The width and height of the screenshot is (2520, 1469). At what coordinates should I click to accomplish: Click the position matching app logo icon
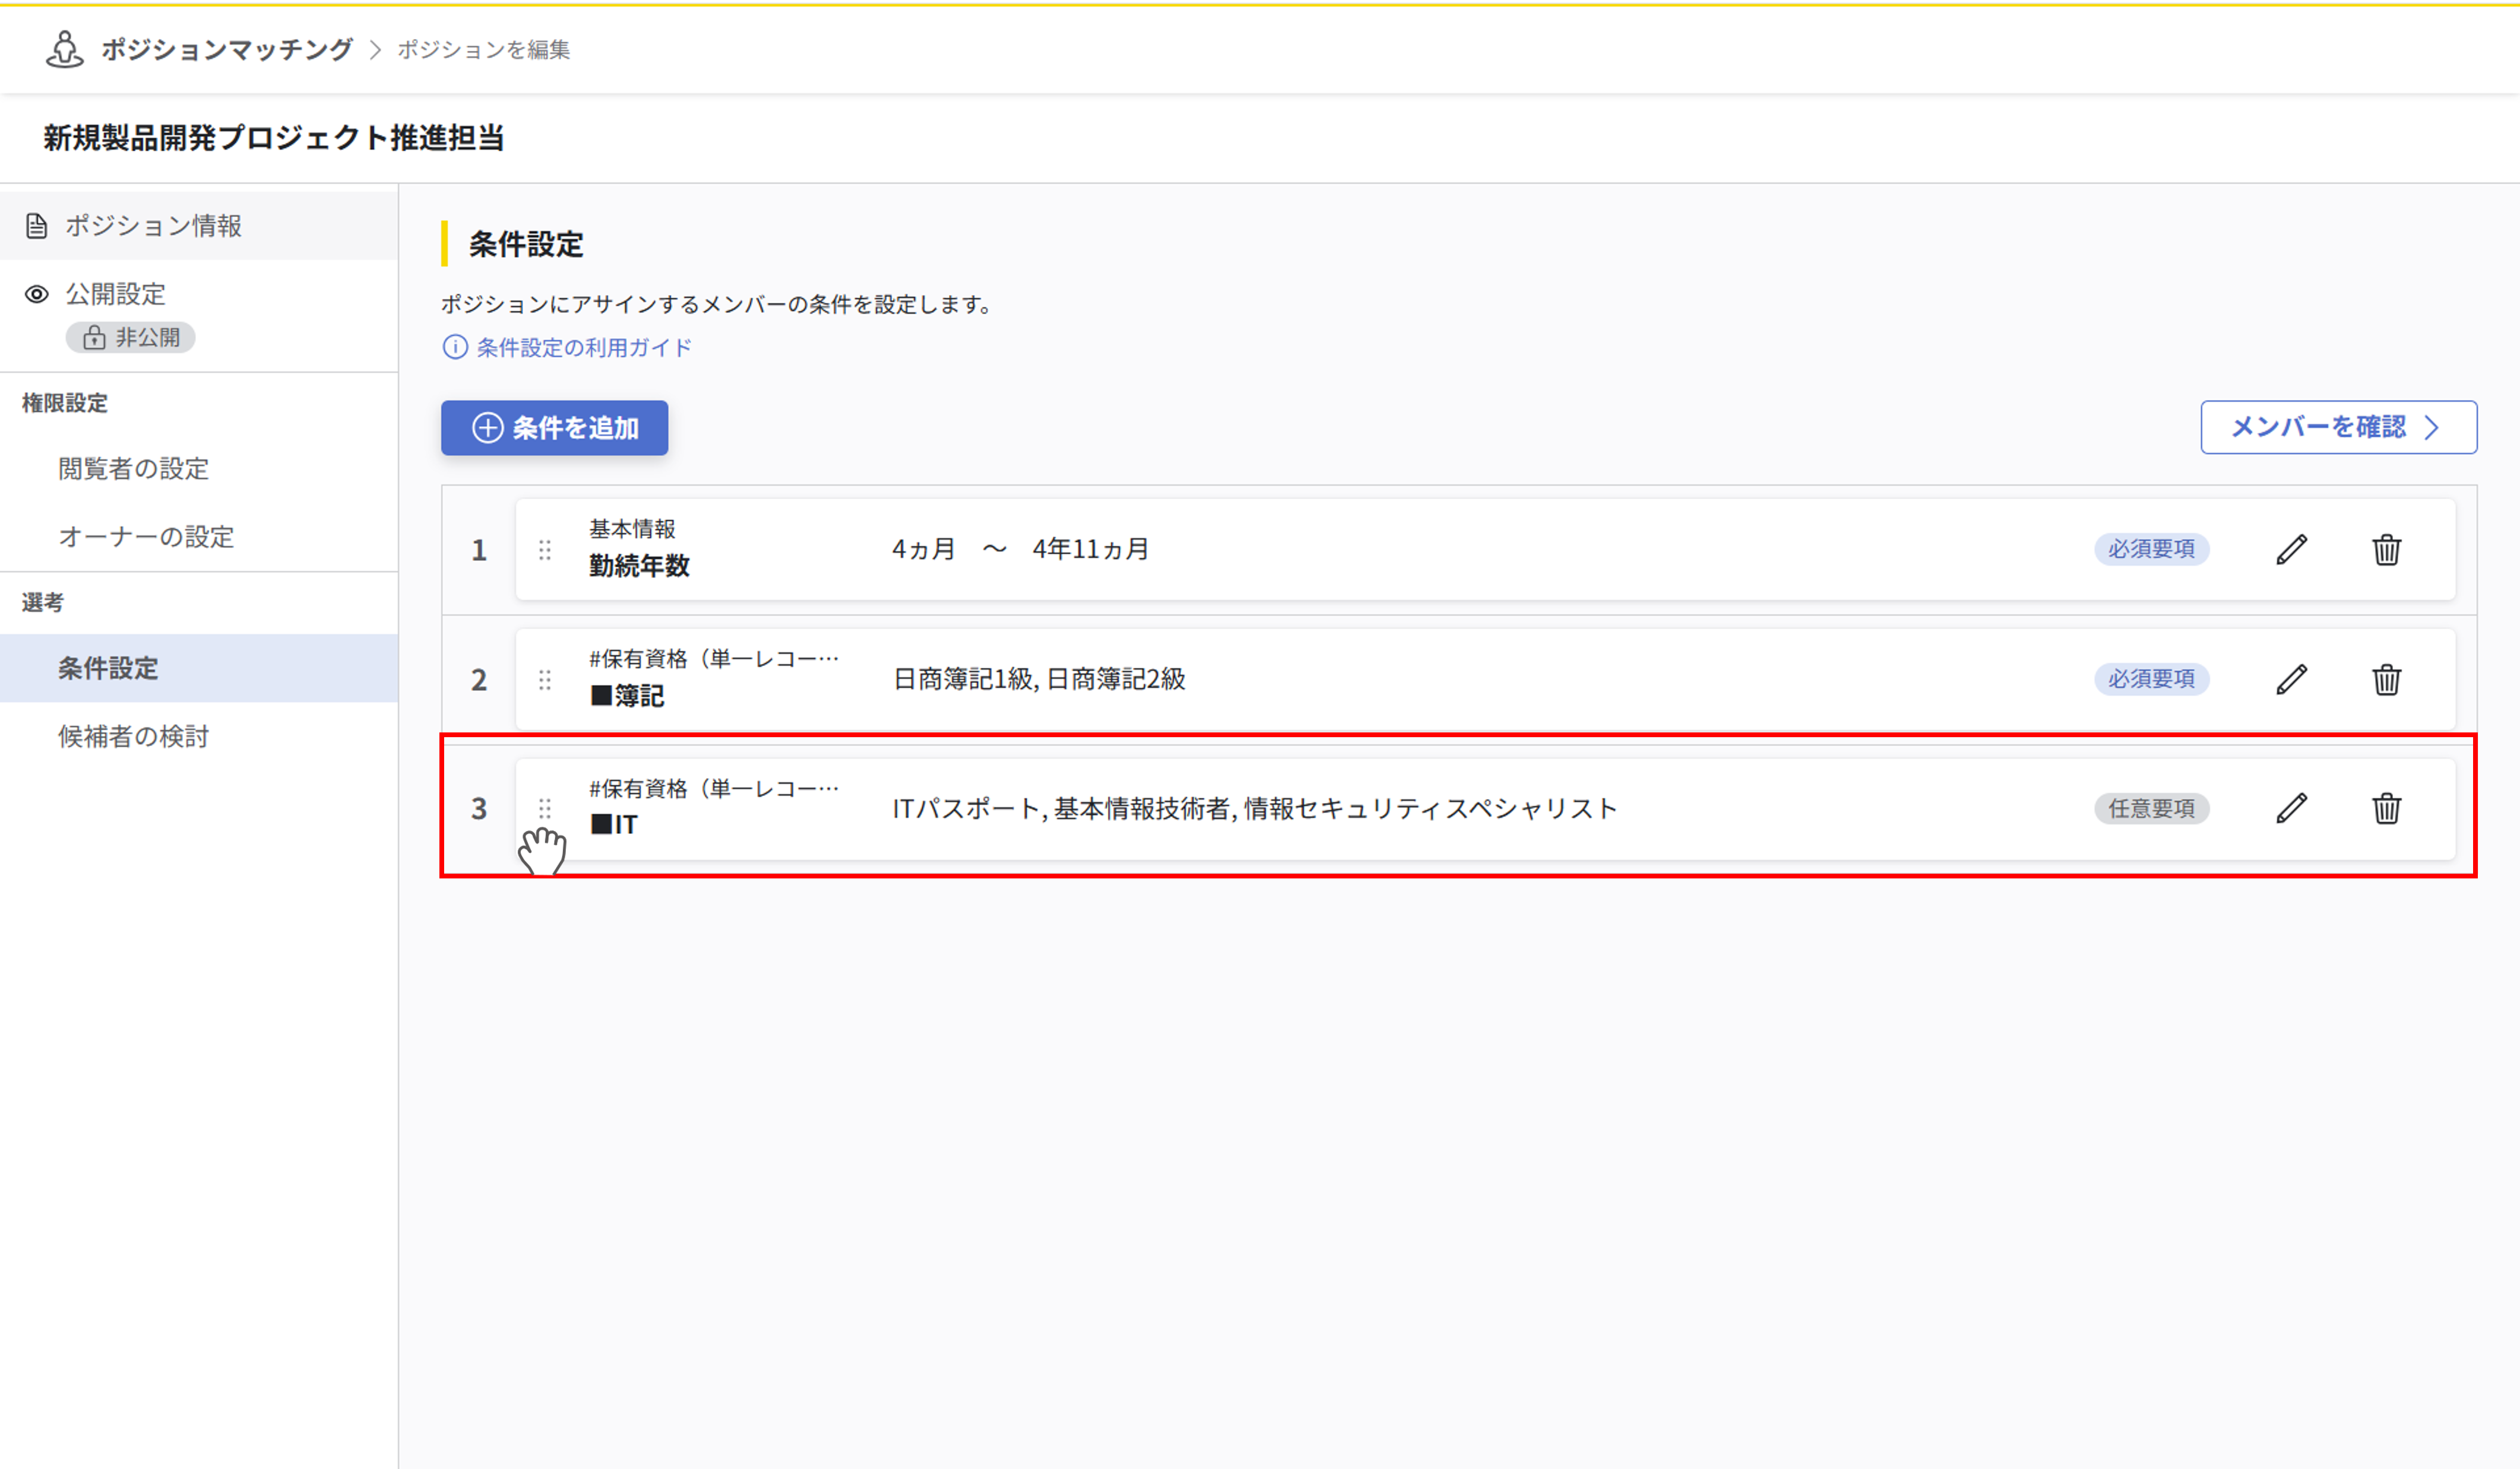tap(65, 49)
